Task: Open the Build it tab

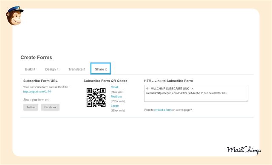Action: coord(30,69)
